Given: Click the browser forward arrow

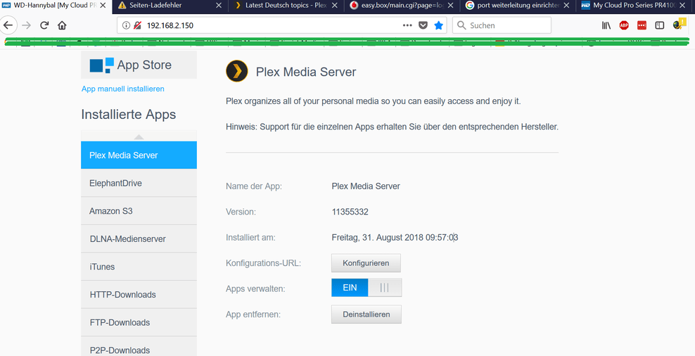Looking at the screenshot, I should [x=27, y=25].
